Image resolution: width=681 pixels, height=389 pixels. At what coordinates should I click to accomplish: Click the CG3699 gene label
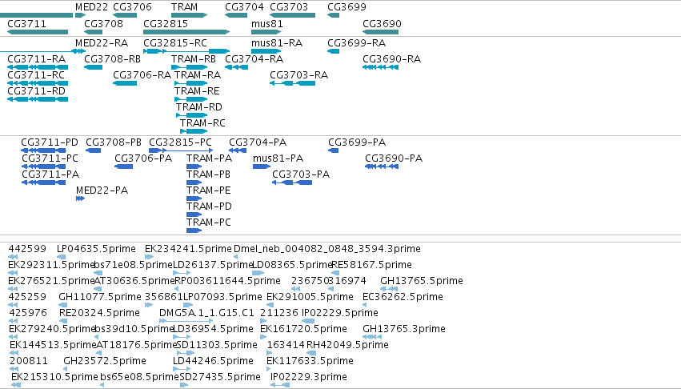(347, 7)
